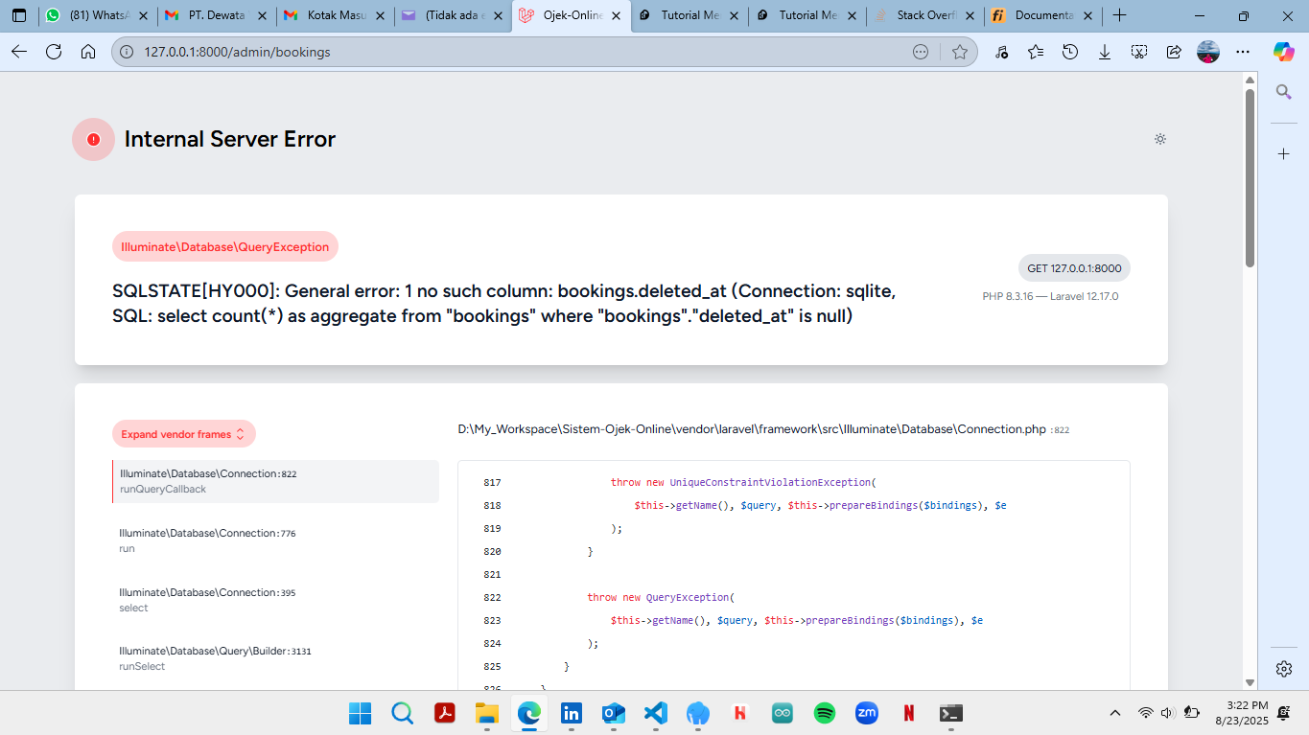Open sidebar settings gear icon
Image resolution: width=1309 pixels, height=735 pixels.
tap(1283, 669)
